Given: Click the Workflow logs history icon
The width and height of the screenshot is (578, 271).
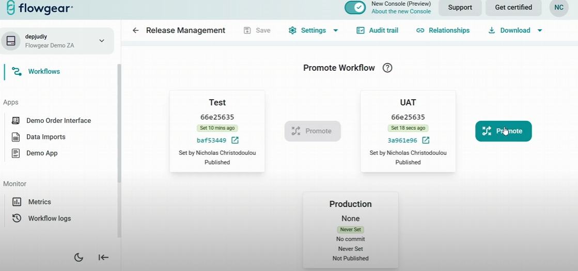Looking at the screenshot, I should point(17,218).
